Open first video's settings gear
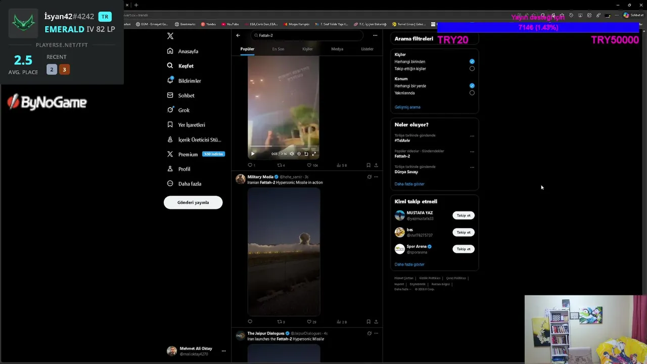 point(299,154)
